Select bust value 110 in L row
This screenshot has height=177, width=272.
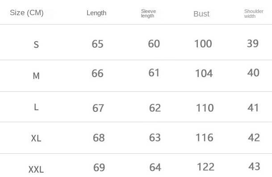click(x=205, y=108)
